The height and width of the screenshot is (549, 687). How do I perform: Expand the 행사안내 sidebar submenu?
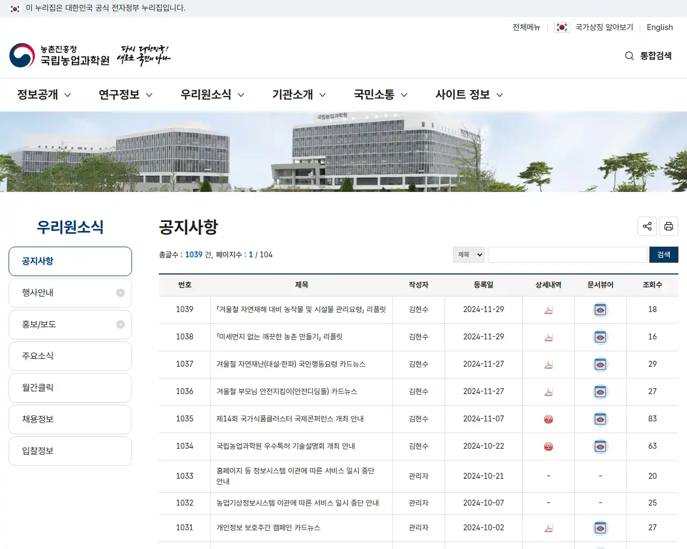point(120,293)
